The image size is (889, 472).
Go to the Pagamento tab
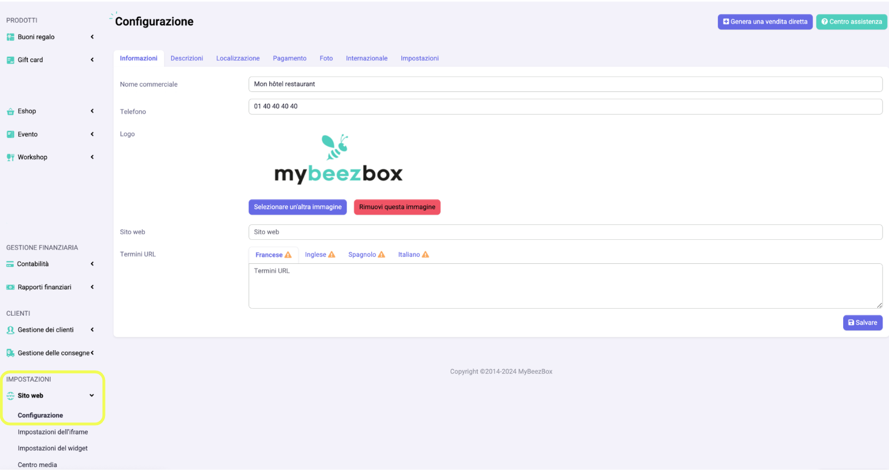tap(289, 58)
